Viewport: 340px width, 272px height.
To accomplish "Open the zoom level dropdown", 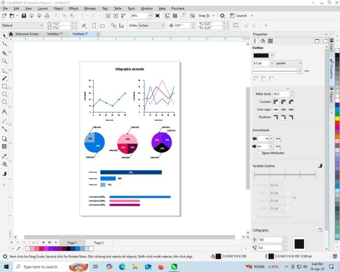I will (150, 16).
